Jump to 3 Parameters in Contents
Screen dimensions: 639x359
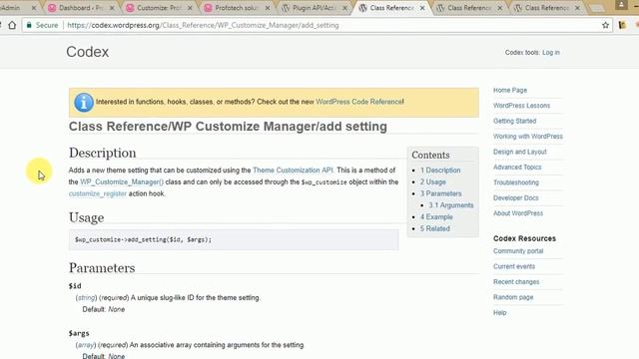pos(441,193)
